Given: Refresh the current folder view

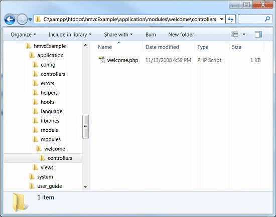Looking at the screenshot, I should pyautogui.click(x=230, y=19).
